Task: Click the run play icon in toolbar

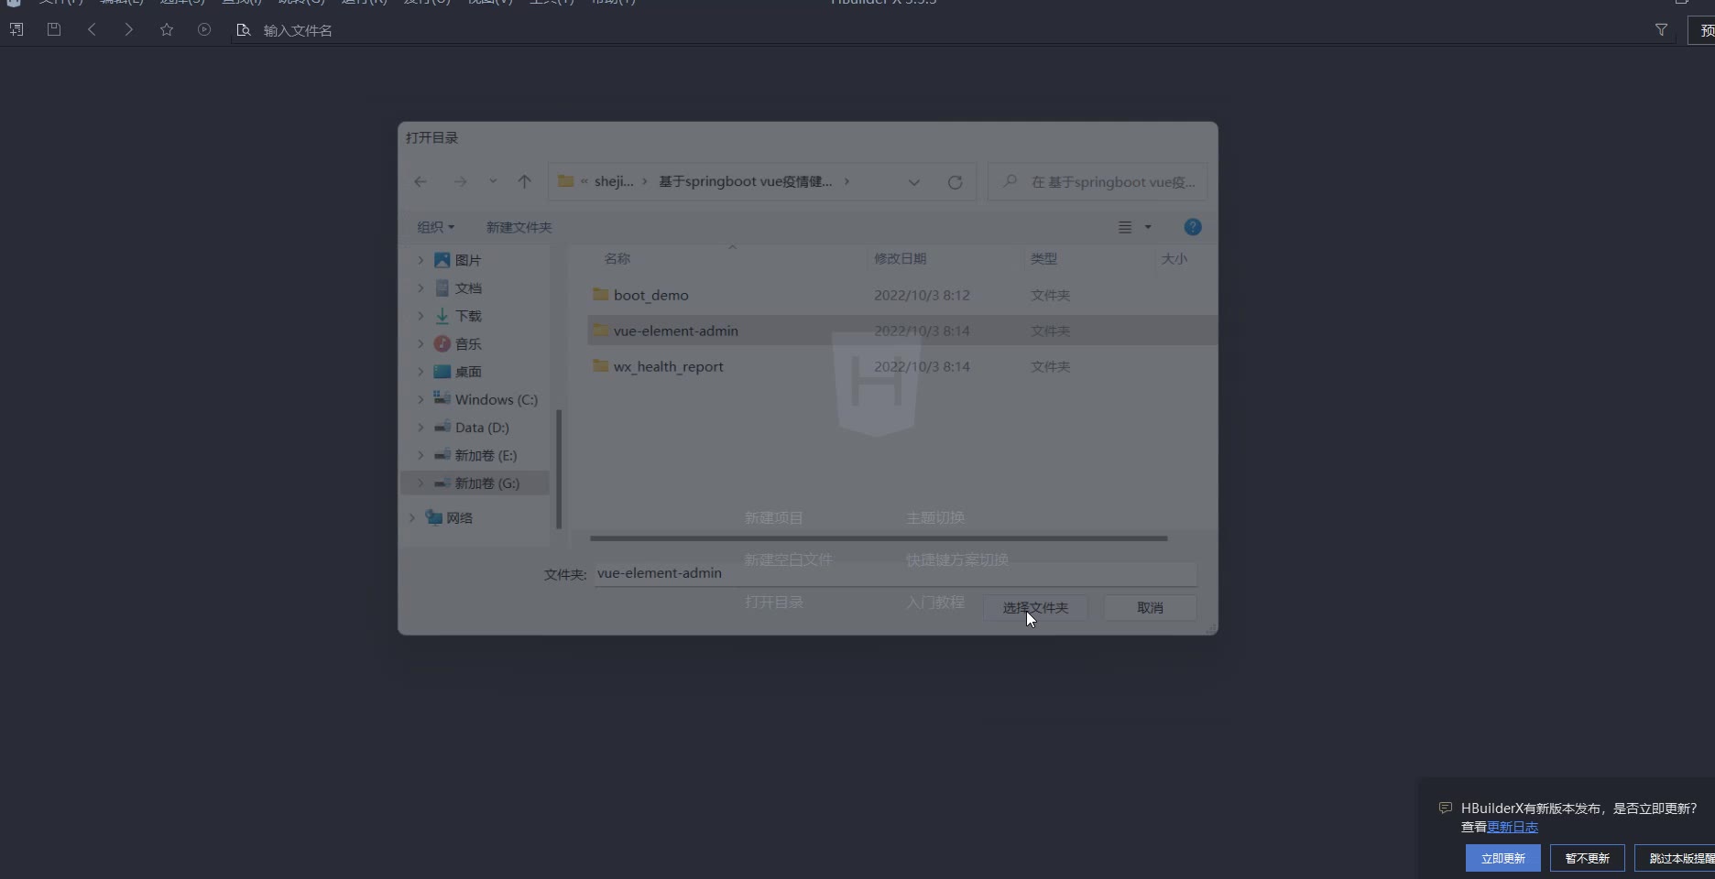Action: coord(204,29)
